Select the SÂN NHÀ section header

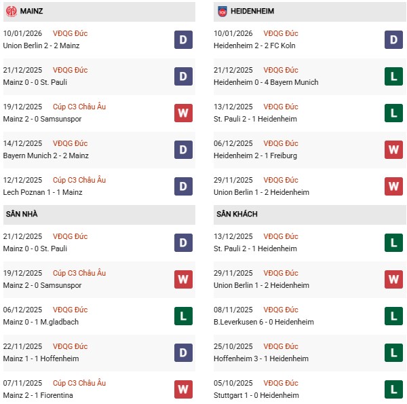tap(22, 214)
